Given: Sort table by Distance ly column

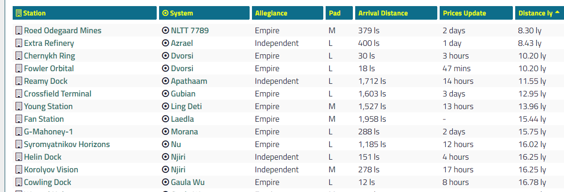Looking at the screenshot, I should click(535, 13).
